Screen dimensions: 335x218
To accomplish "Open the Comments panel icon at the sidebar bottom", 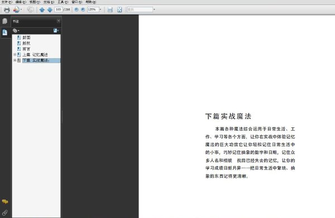I will (5, 202).
